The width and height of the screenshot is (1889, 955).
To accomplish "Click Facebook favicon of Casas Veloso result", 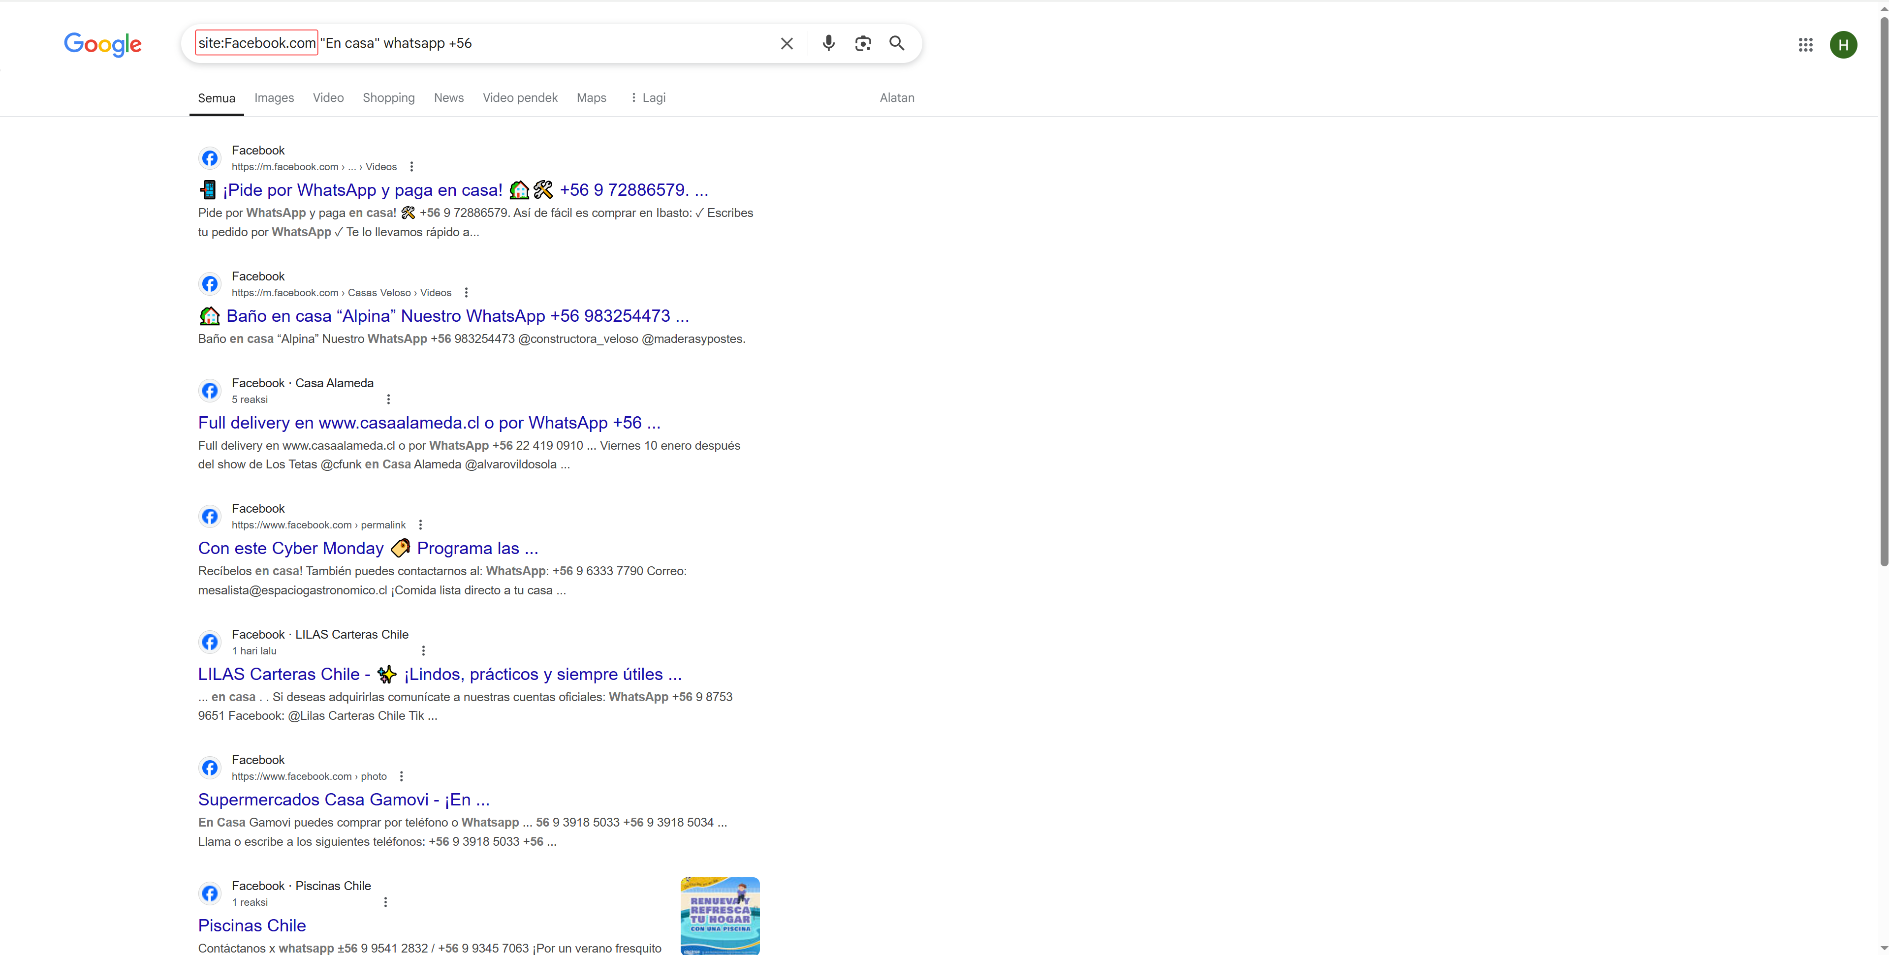I will coord(210,284).
